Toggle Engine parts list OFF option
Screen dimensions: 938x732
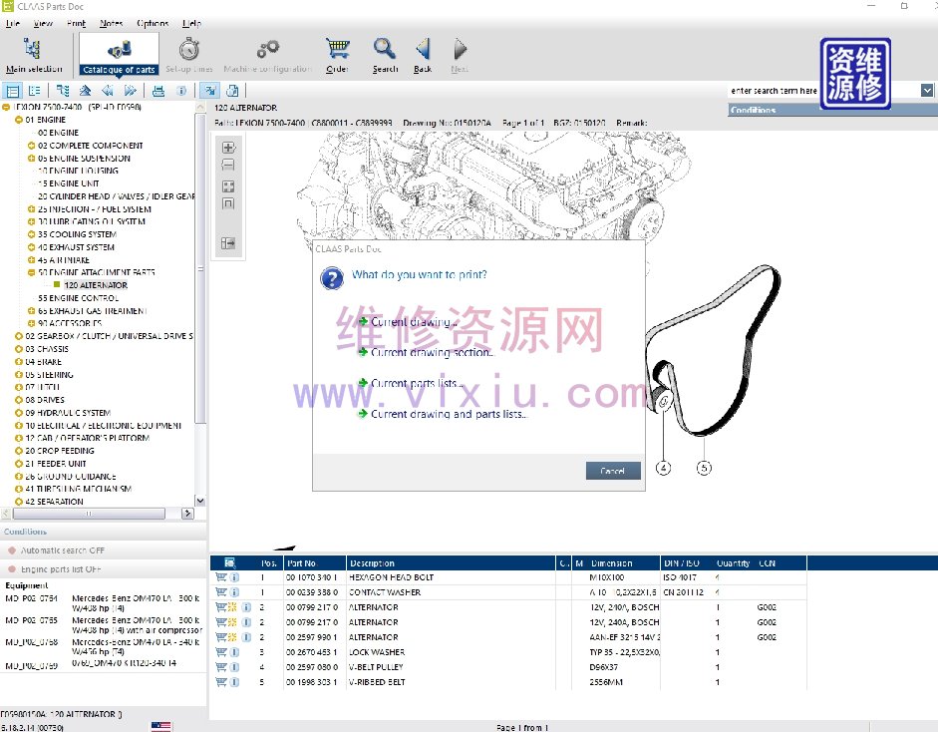[x=60, y=568]
